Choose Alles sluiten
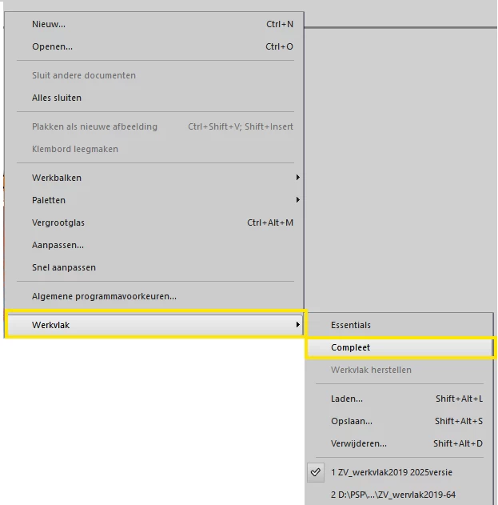Viewport: 498px width, 505px height. tap(154, 98)
